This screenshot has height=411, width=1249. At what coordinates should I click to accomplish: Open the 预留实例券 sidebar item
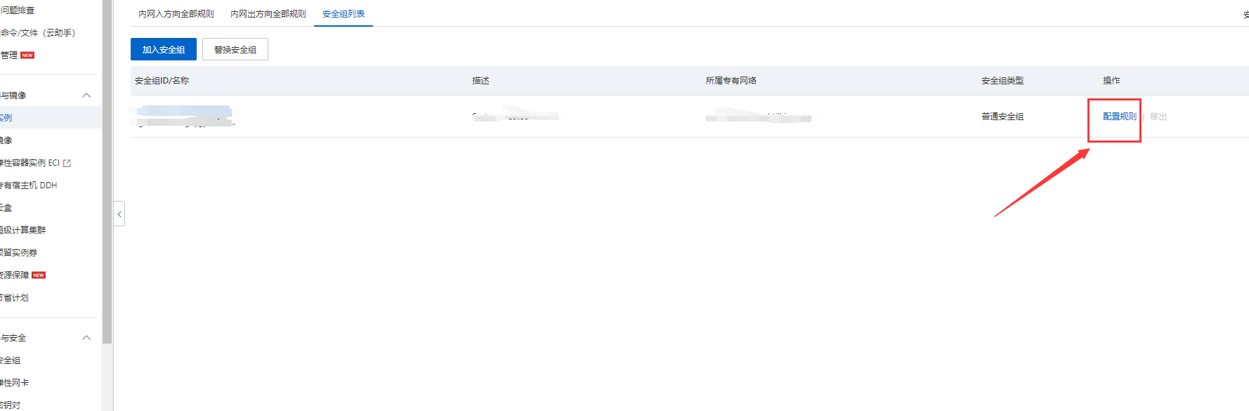[x=19, y=253]
